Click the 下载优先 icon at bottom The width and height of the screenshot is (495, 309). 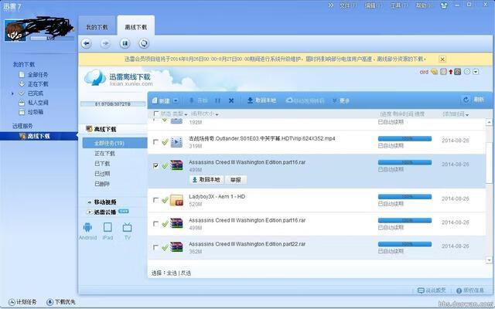pos(49,302)
